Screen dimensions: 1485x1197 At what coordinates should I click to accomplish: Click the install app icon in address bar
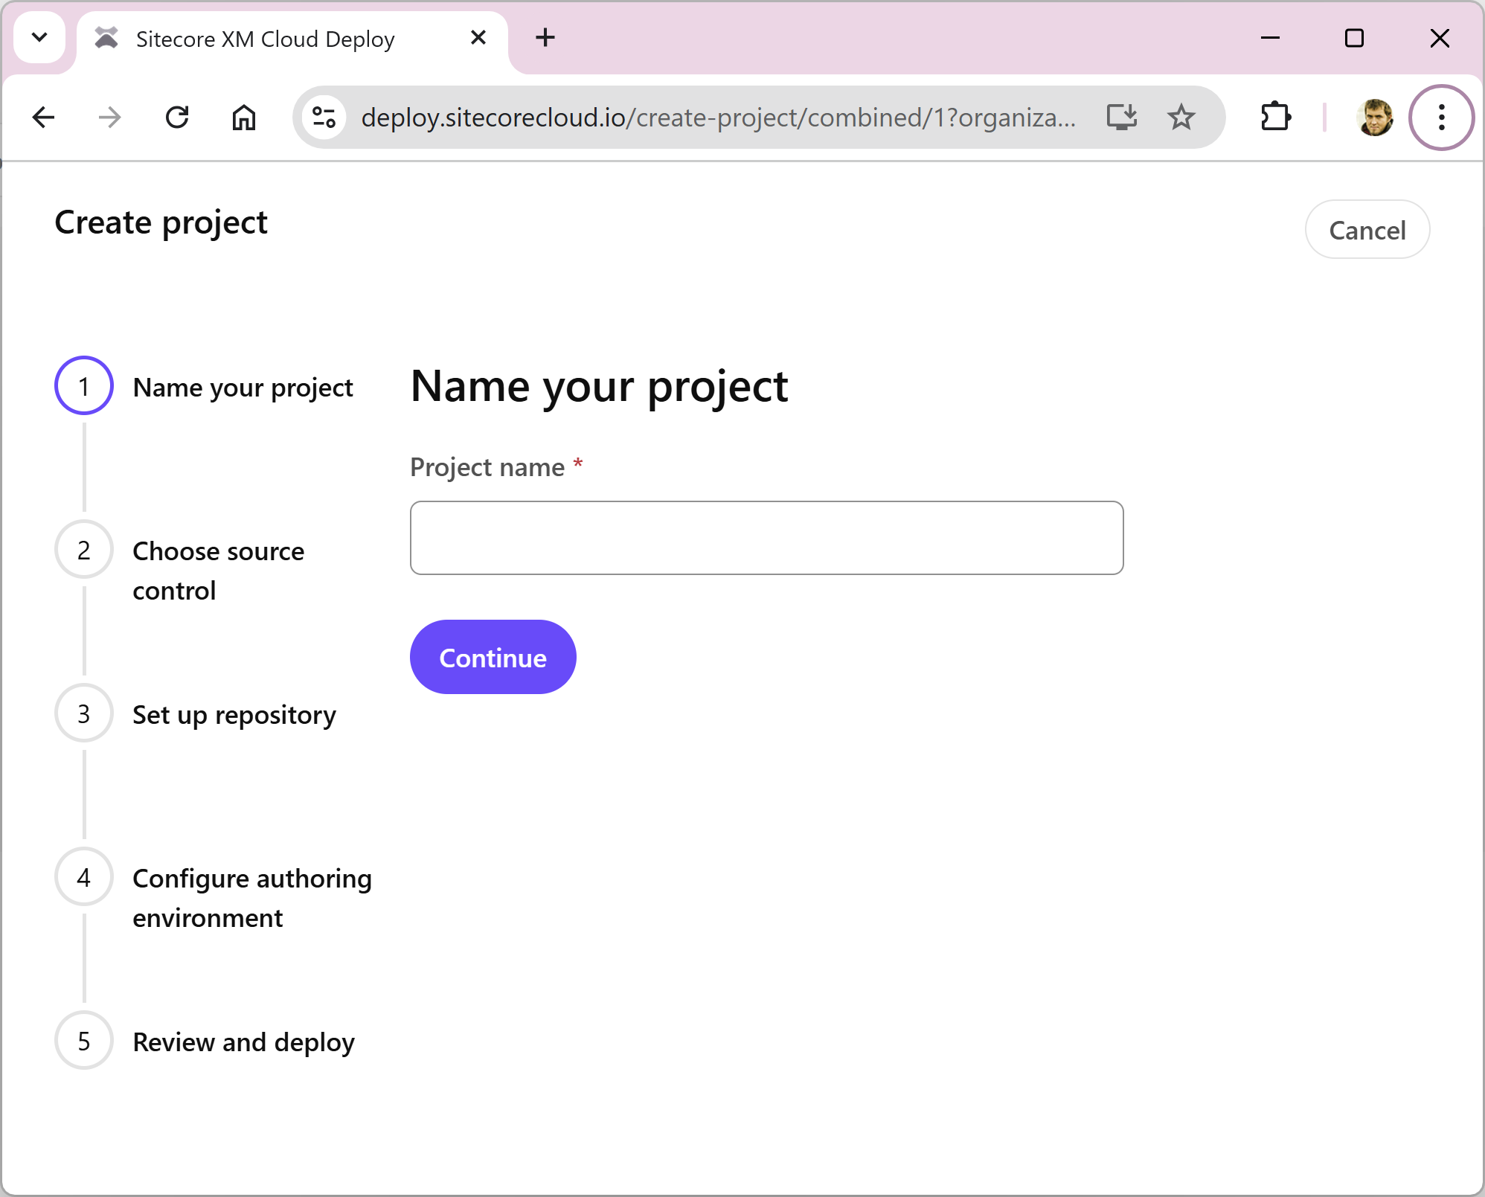(x=1121, y=118)
